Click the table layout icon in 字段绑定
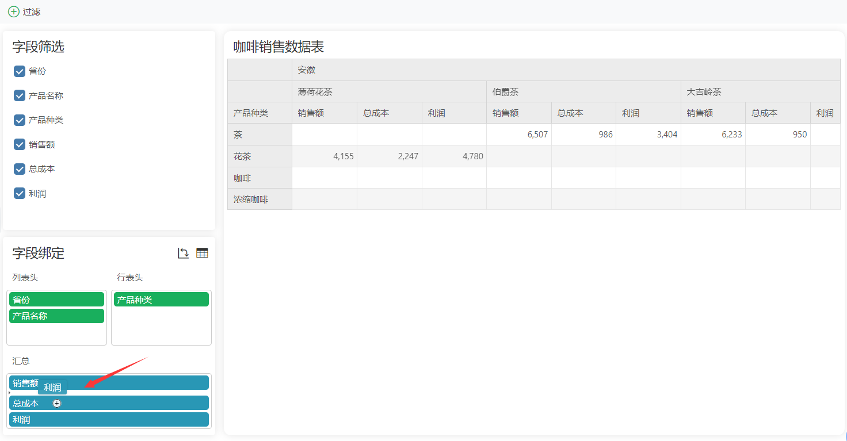Image resolution: width=847 pixels, height=441 pixels. point(202,253)
